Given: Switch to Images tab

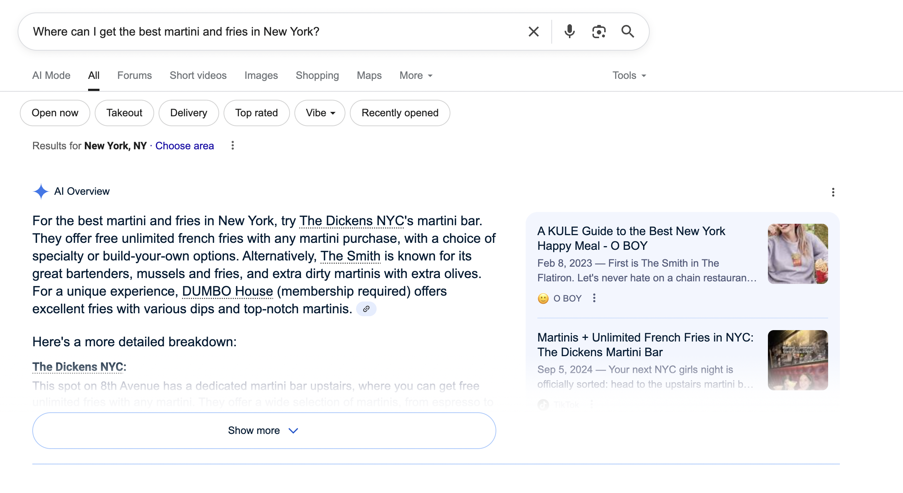Looking at the screenshot, I should [261, 76].
